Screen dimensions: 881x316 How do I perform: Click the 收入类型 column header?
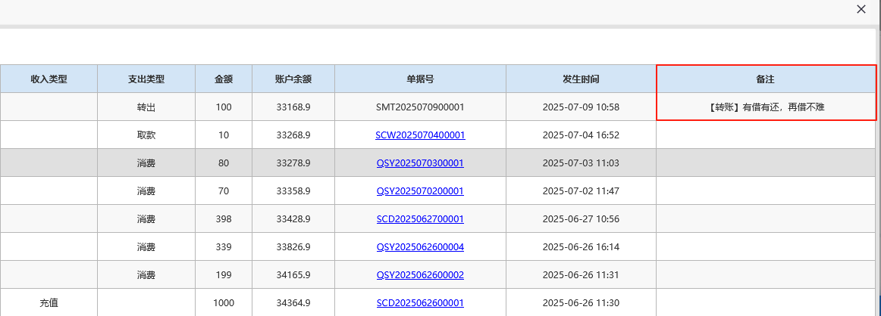[x=49, y=79]
